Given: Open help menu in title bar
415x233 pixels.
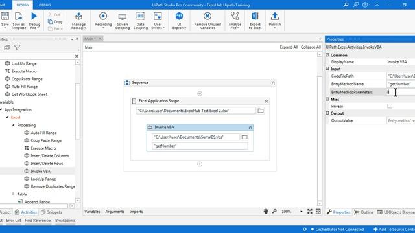Looking at the screenshot, I should coord(366,5).
